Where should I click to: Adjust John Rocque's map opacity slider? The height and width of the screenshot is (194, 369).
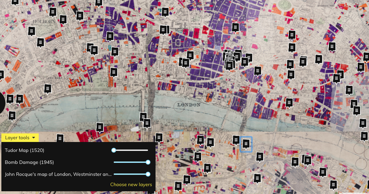tap(131, 174)
